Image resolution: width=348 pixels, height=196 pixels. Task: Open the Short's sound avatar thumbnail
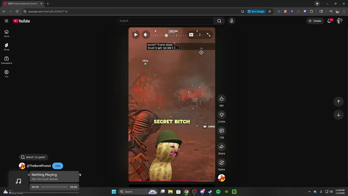coord(222,178)
